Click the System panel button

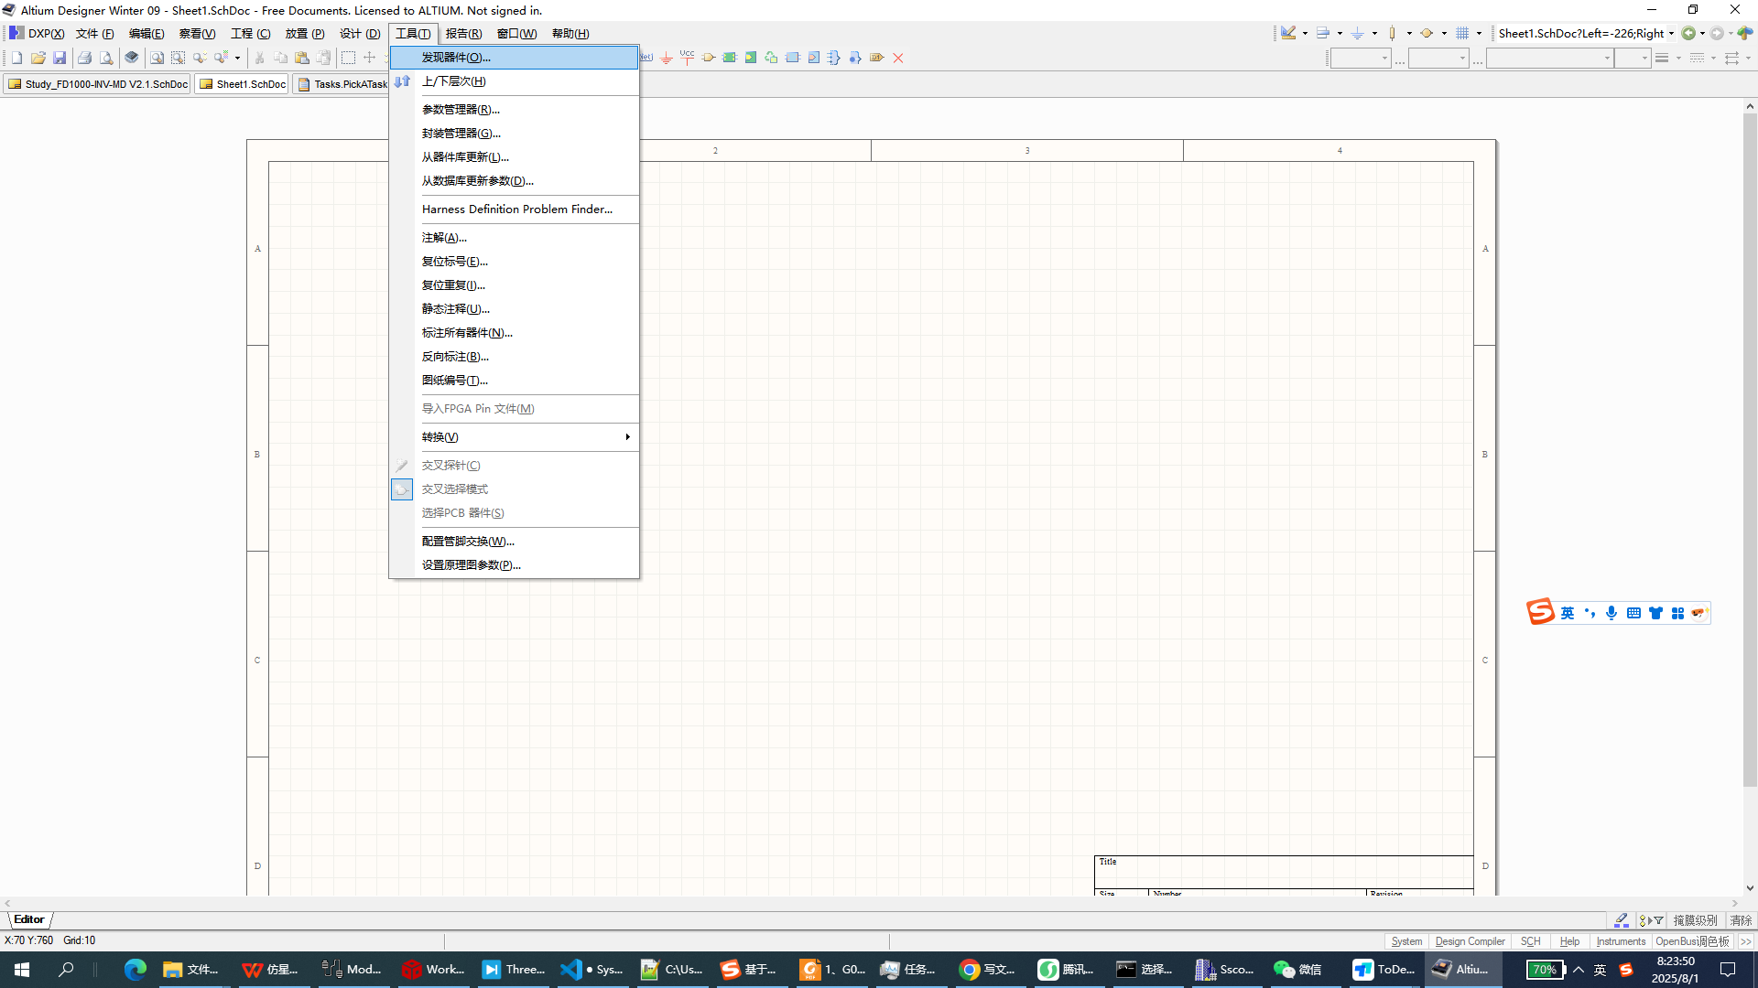[x=1406, y=941]
